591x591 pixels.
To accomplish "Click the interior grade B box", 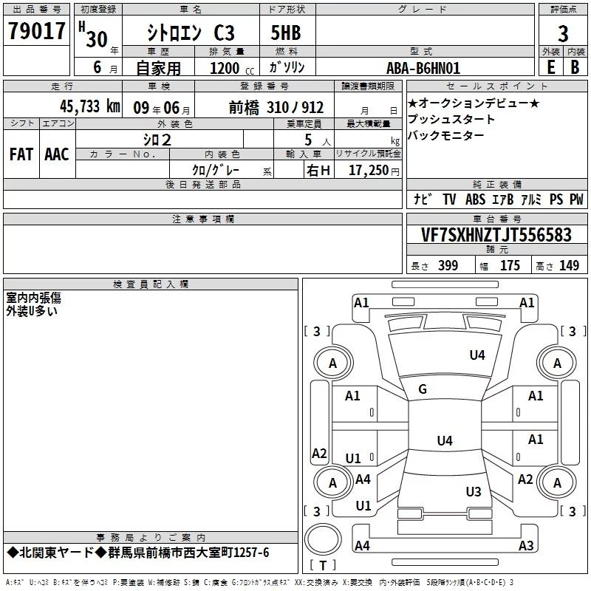I will [575, 66].
